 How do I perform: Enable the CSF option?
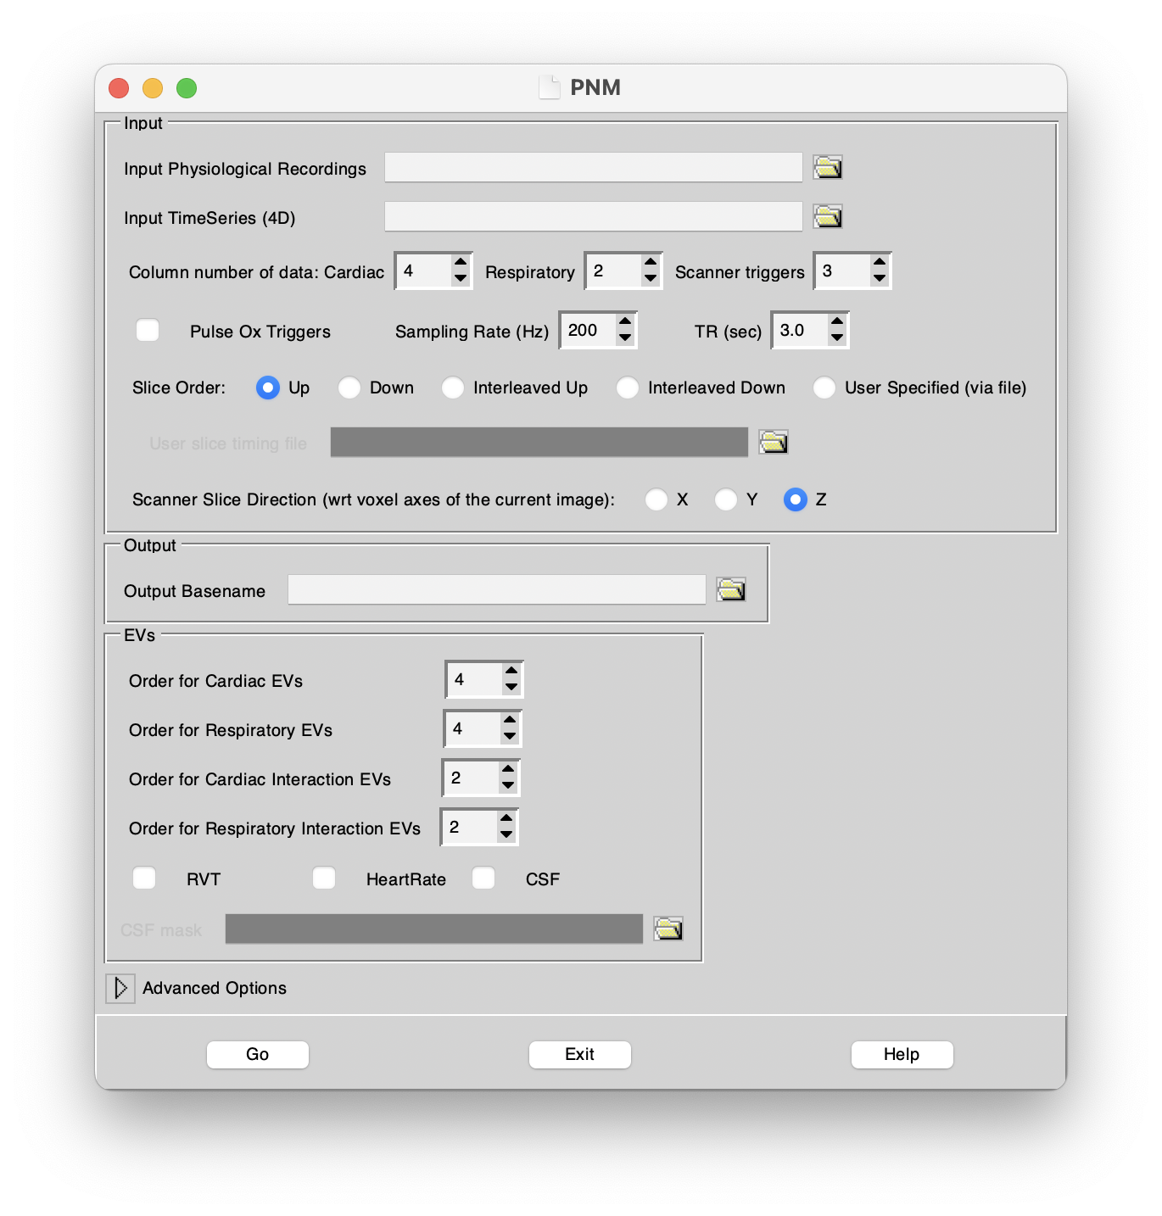point(484,878)
